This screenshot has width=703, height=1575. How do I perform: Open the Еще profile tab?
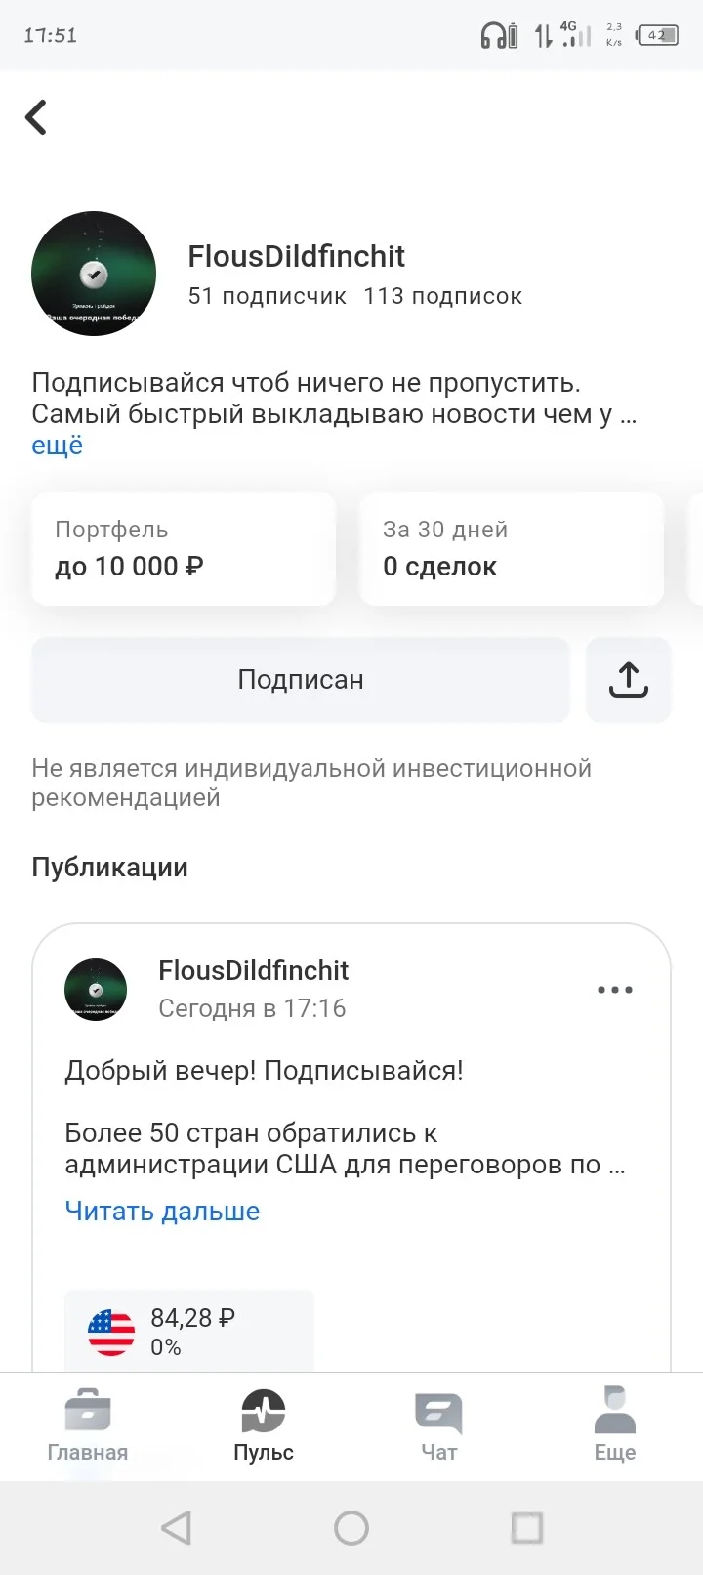pyautogui.click(x=615, y=1425)
